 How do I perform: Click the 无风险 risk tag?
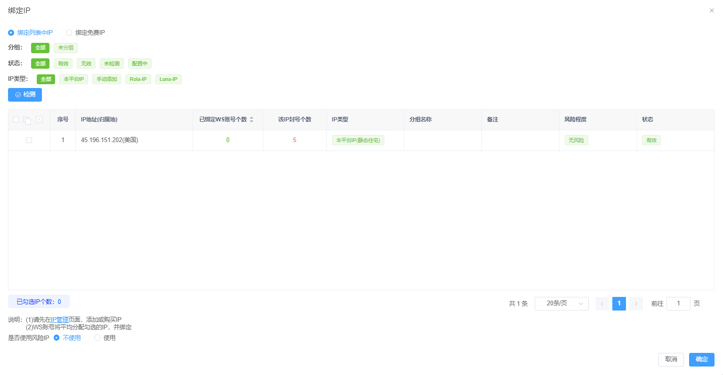click(576, 140)
